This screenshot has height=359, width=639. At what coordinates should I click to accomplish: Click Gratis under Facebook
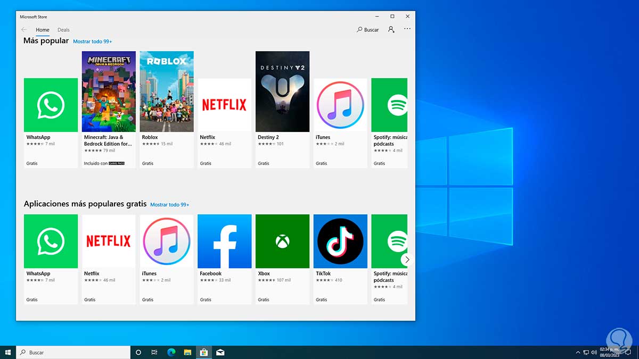[206, 299]
